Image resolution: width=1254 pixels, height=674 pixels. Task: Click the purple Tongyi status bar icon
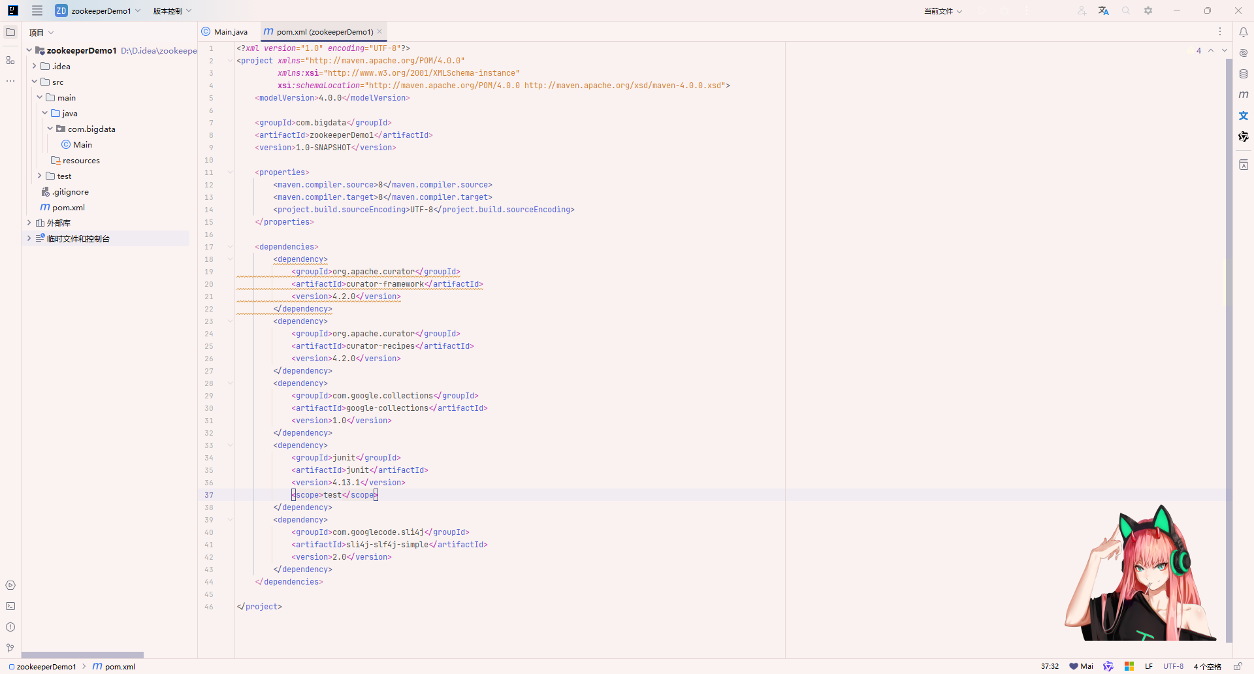tap(1108, 666)
